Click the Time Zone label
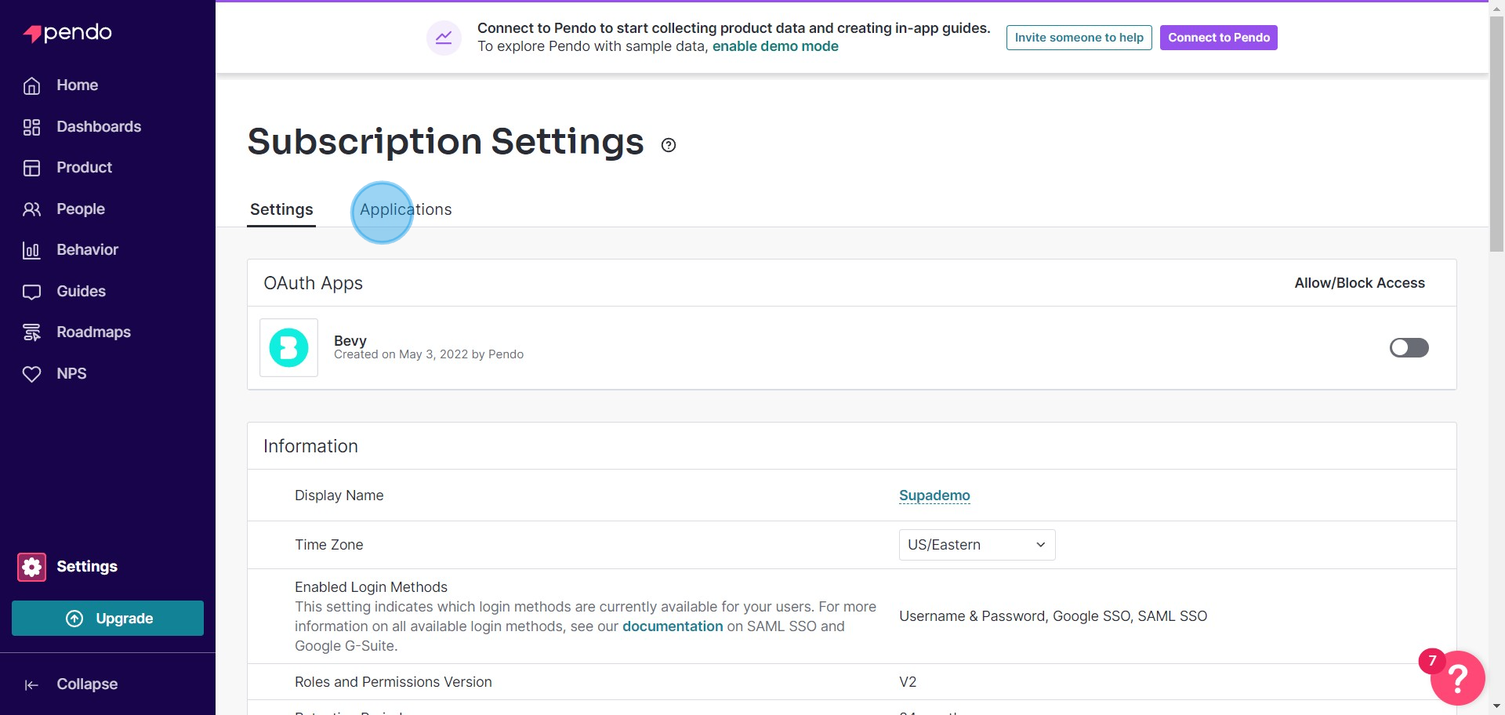 (x=328, y=545)
